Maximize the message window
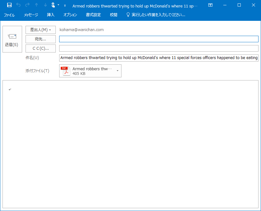Viewport: 261px width, 211px height. 239,5
